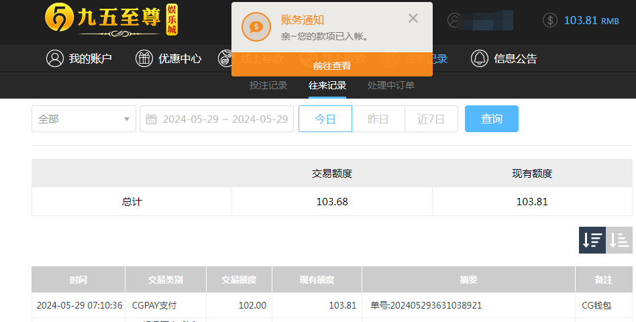Select descending sort order icon

592,240
